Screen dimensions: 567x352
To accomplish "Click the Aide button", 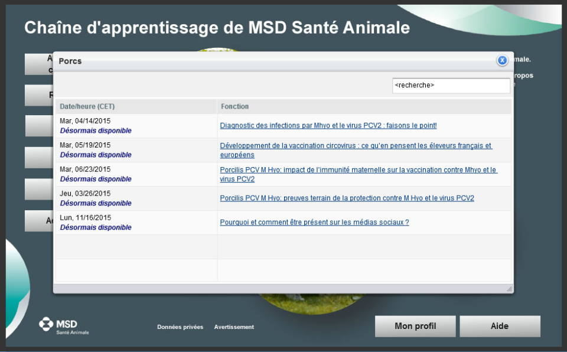I will point(500,326).
